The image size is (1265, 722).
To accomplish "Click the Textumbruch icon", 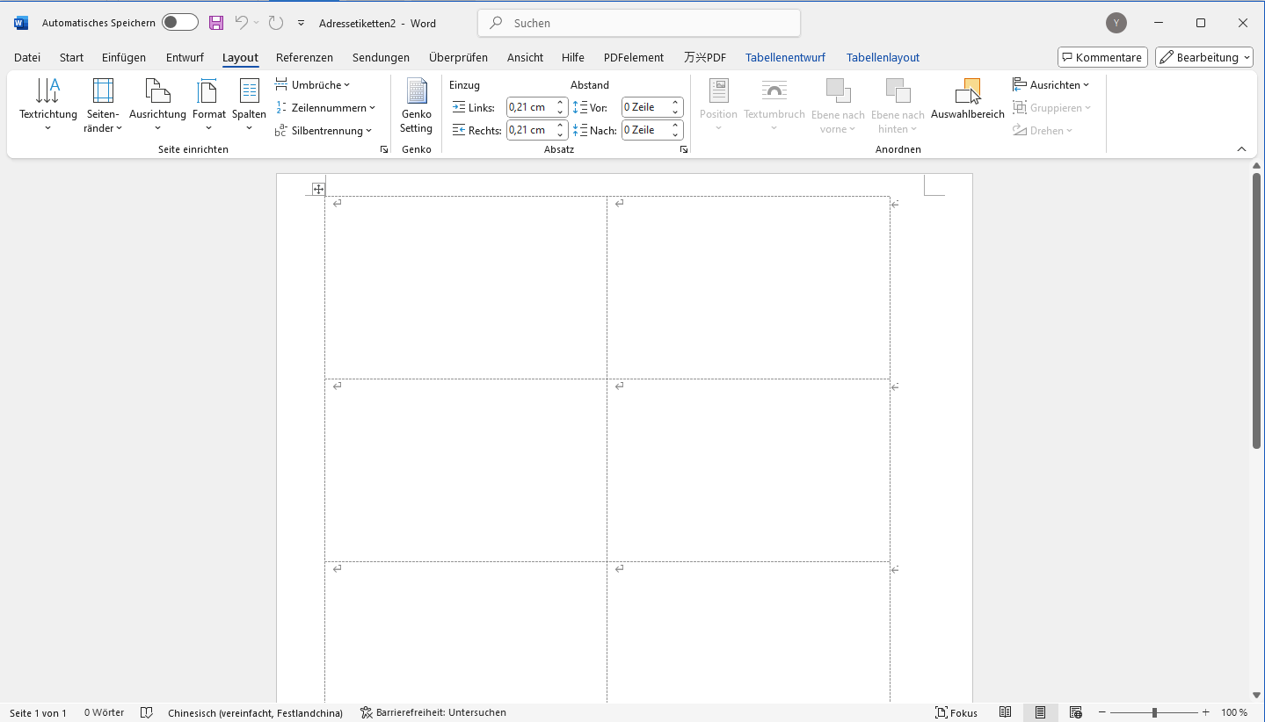I will [x=774, y=91].
